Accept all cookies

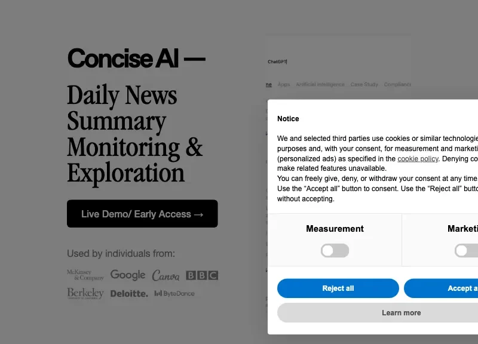tap(441, 288)
